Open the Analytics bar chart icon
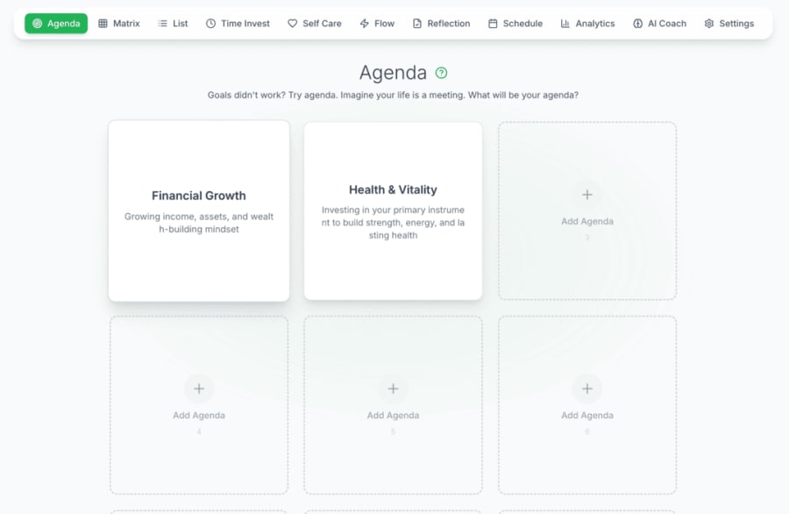Image resolution: width=789 pixels, height=514 pixels. [x=567, y=23]
